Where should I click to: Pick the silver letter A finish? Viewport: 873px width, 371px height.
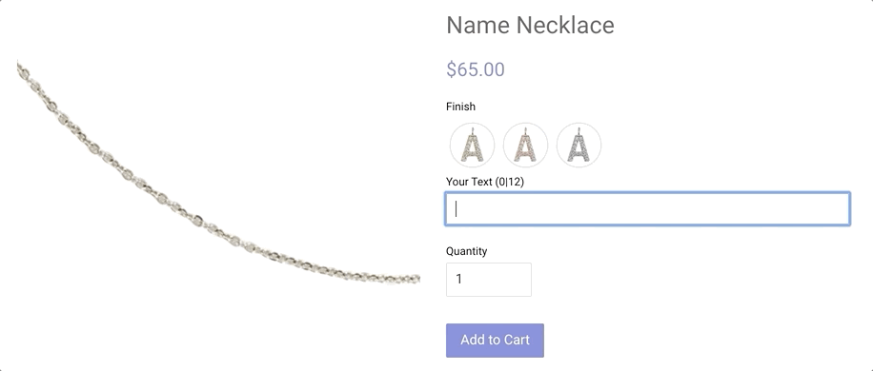click(x=579, y=145)
